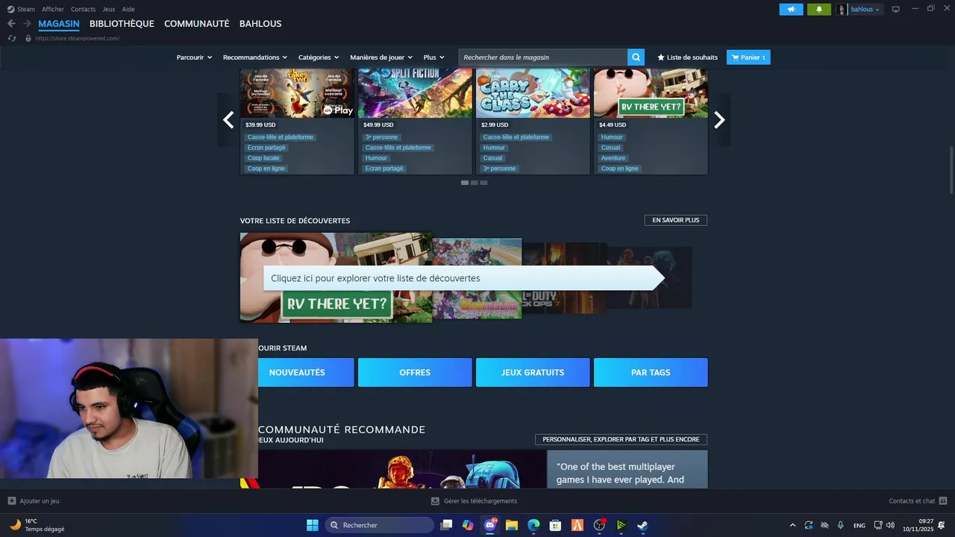
Task: Click Gérer les téléchargements link
Action: pyautogui.click(x=480, y=501)
